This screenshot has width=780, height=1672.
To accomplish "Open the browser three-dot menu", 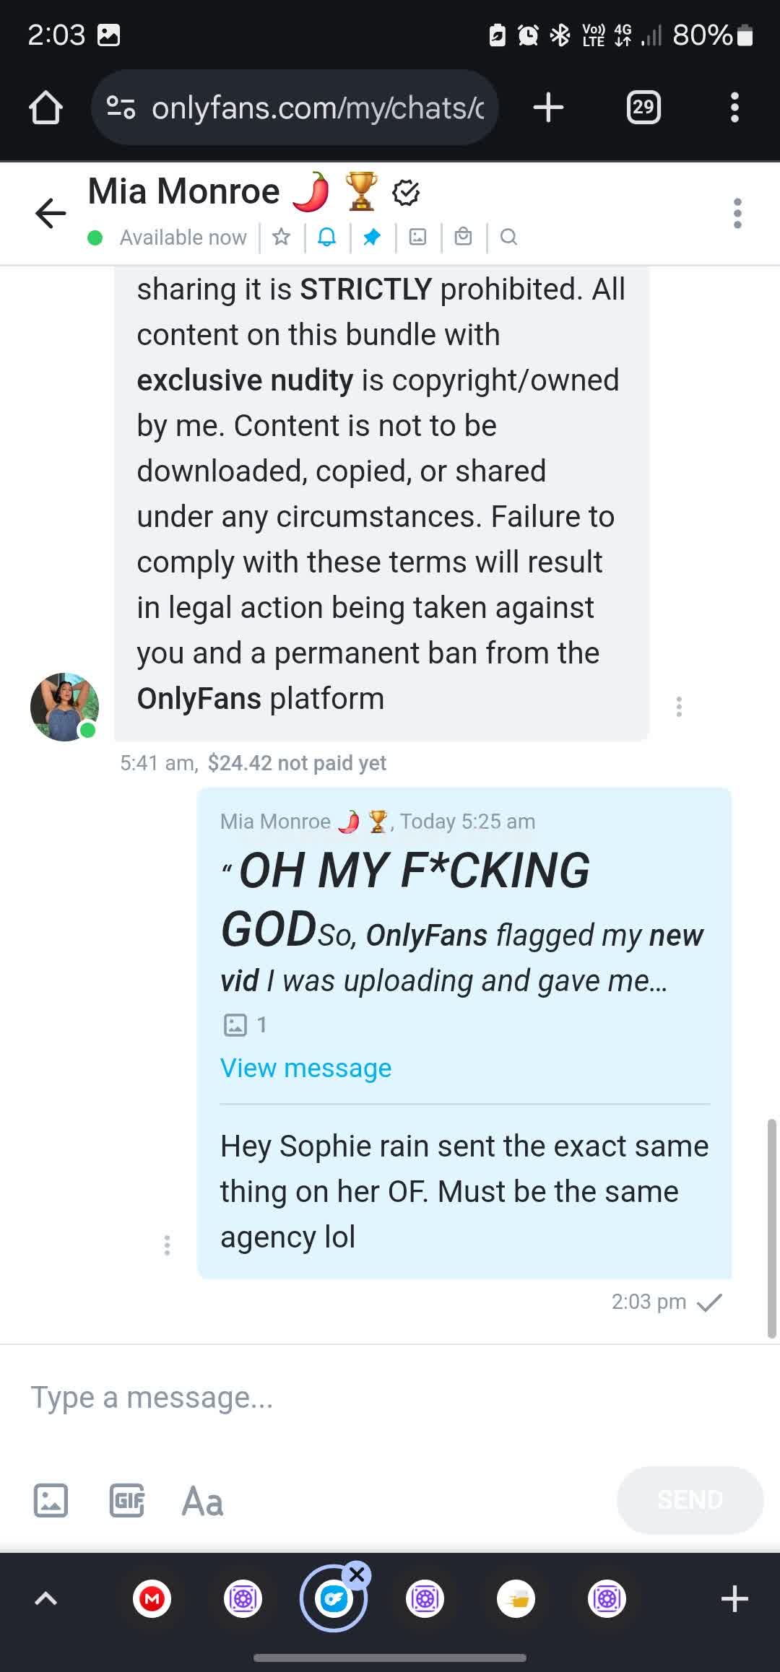I will (x=734, y=108).
